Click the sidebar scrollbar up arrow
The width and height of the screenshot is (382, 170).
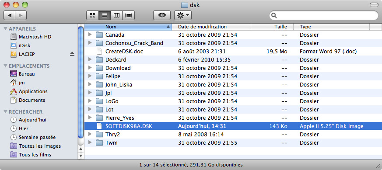pyautogui.click(x=81, y=149)
